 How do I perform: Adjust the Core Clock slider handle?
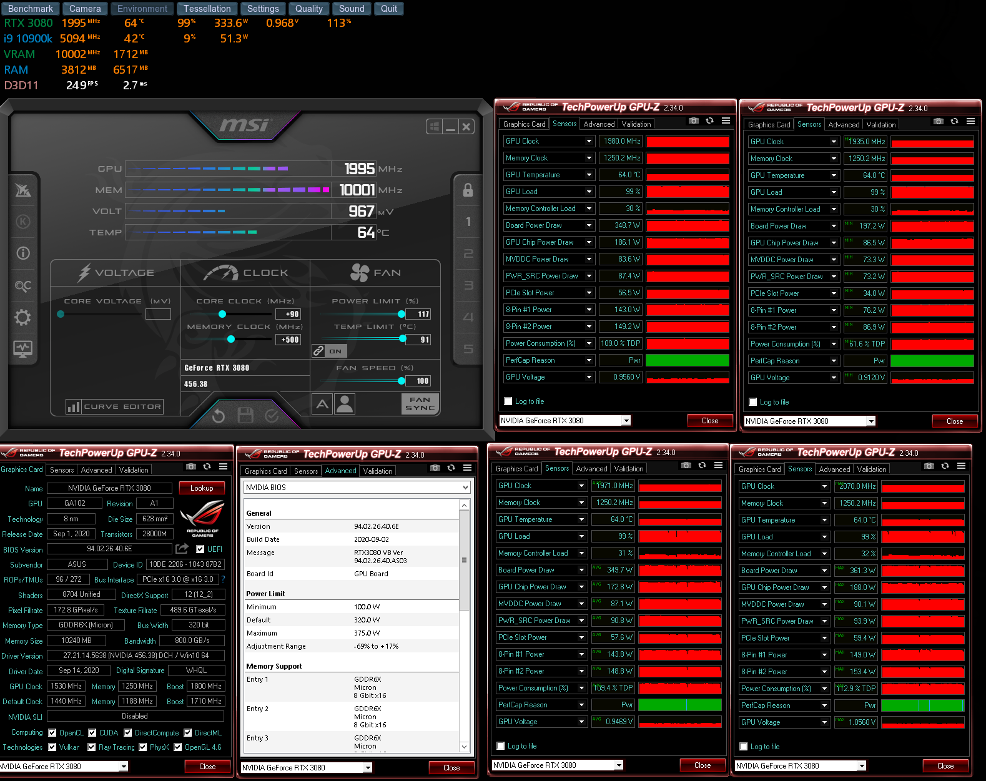pos(222,314)
